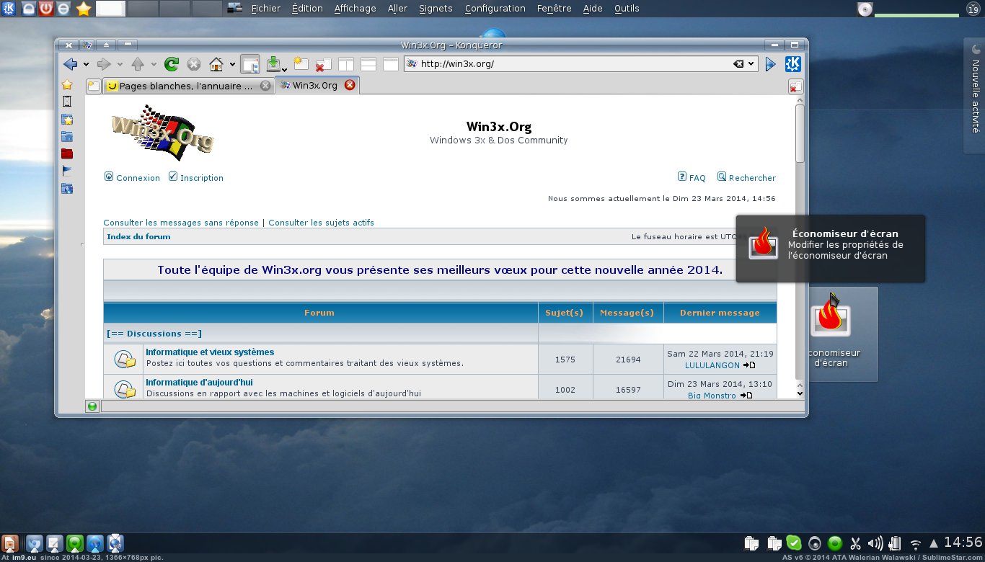
Task: Click the Connexion link
Action: click(138, 178)
